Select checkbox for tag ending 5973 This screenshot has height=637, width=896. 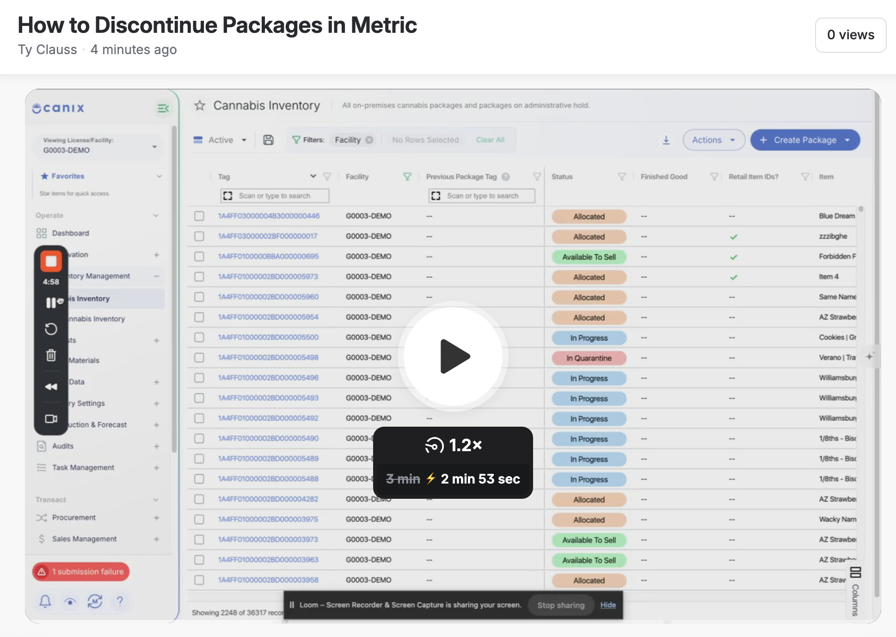point(199,277)
